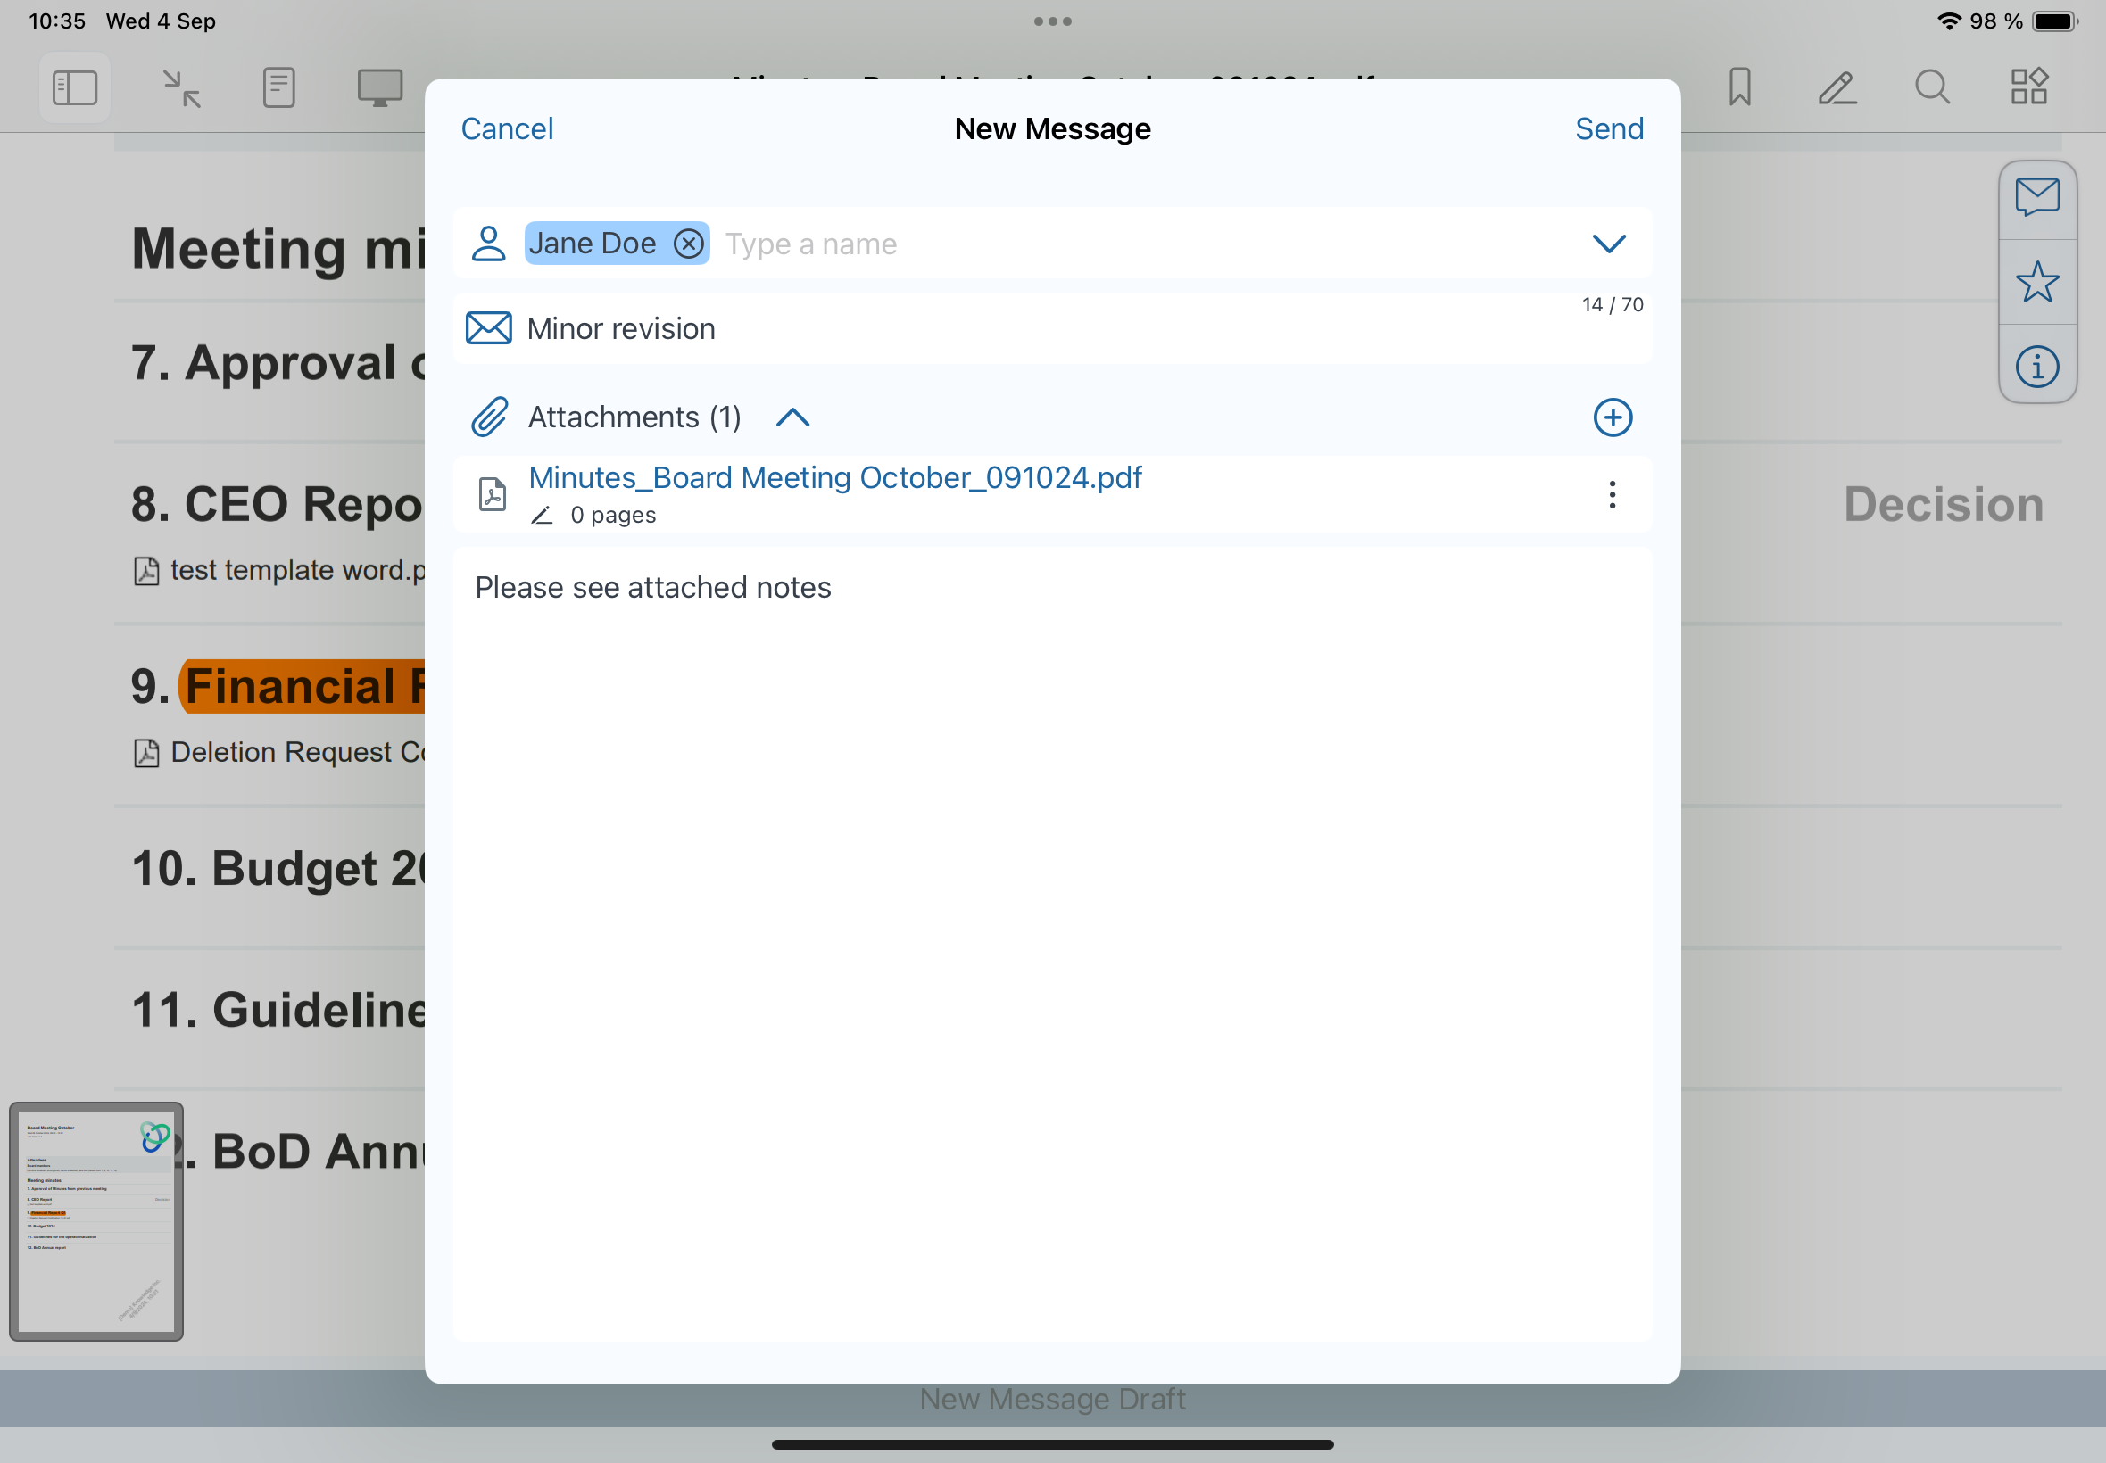Cancel the new message
The height and width of the screenshot is (1463, 2106).
click(x=507, y=129)
